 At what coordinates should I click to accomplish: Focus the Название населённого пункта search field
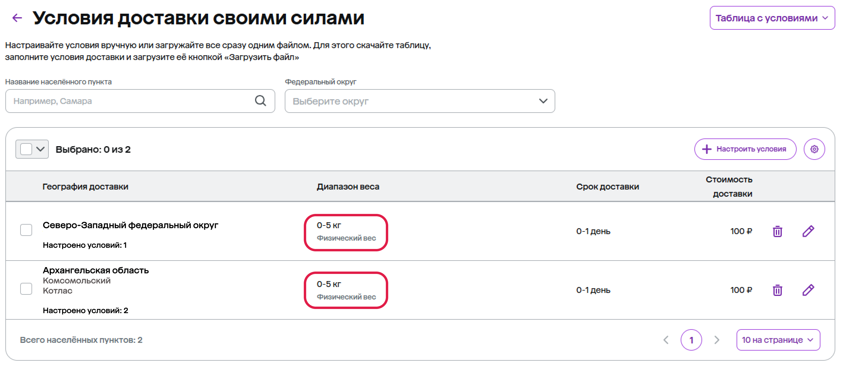click(x=140, y=101)
